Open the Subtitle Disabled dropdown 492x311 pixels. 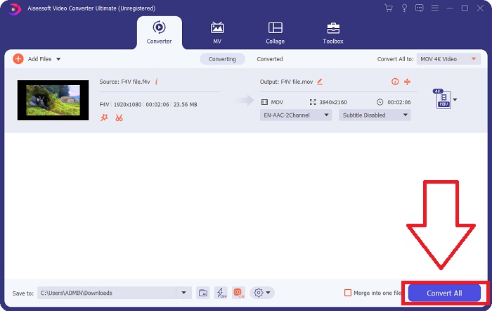[x=375, y=115]
